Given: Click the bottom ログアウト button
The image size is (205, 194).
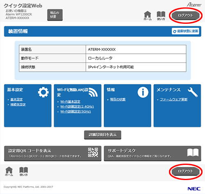Looking at the screenshot, I should coord(185,171).
